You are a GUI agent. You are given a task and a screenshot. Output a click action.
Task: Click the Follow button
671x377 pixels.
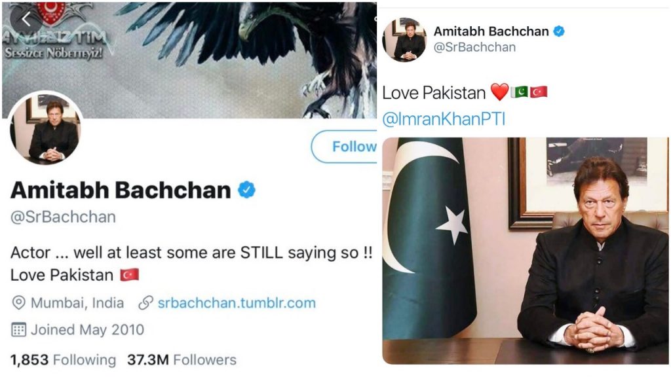click(344, 147)
